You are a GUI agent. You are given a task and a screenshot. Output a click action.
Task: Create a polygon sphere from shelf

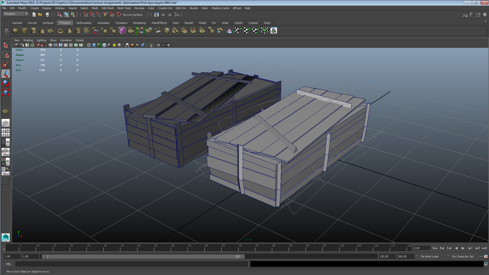[x=16, y=31]
